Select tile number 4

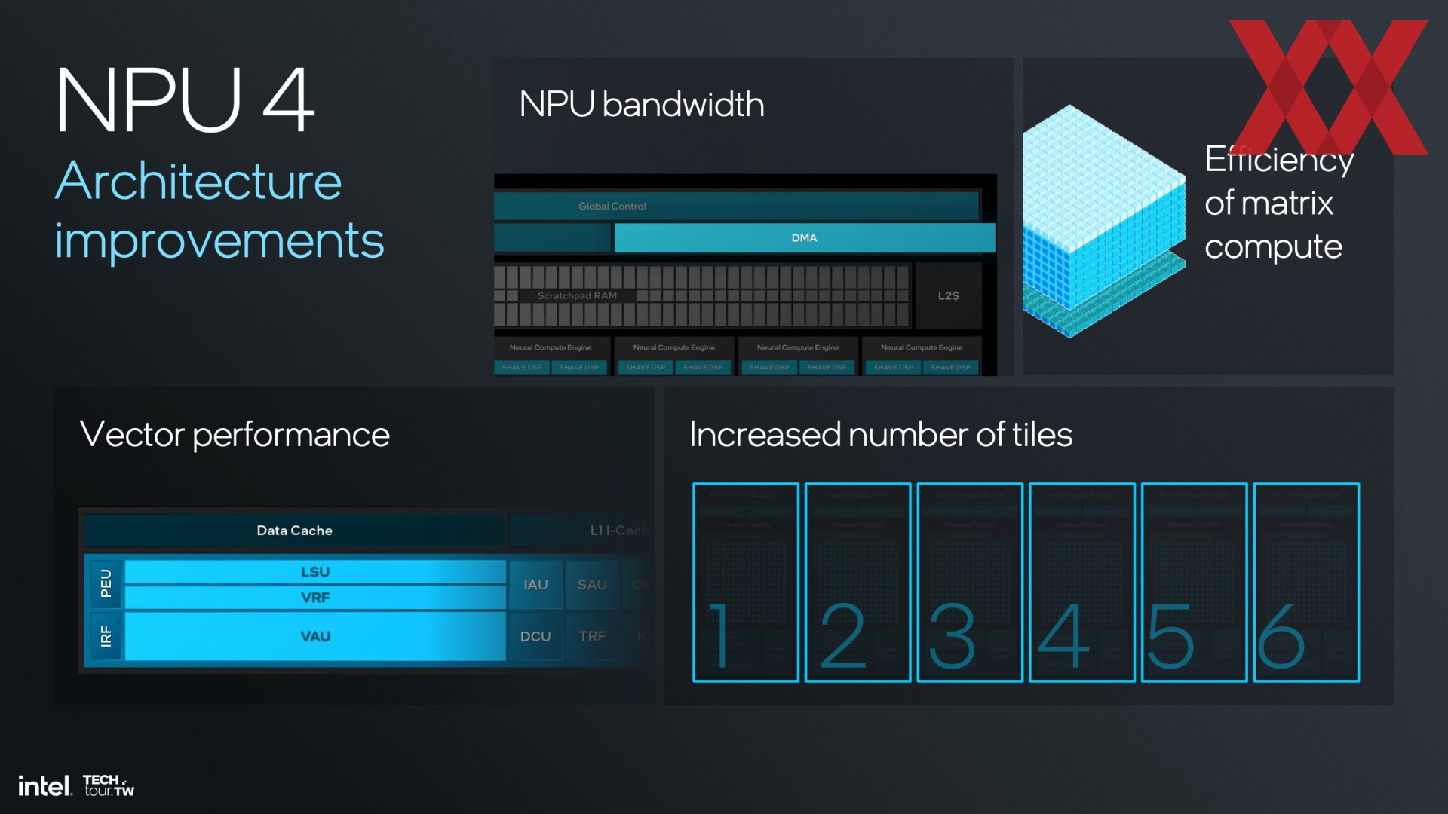tap(1082, 583)
